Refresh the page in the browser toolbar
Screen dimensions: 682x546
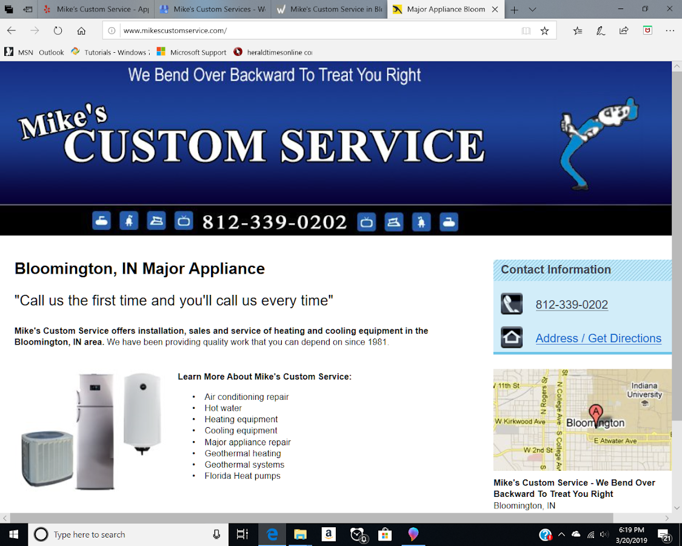(x=58, y=30)
